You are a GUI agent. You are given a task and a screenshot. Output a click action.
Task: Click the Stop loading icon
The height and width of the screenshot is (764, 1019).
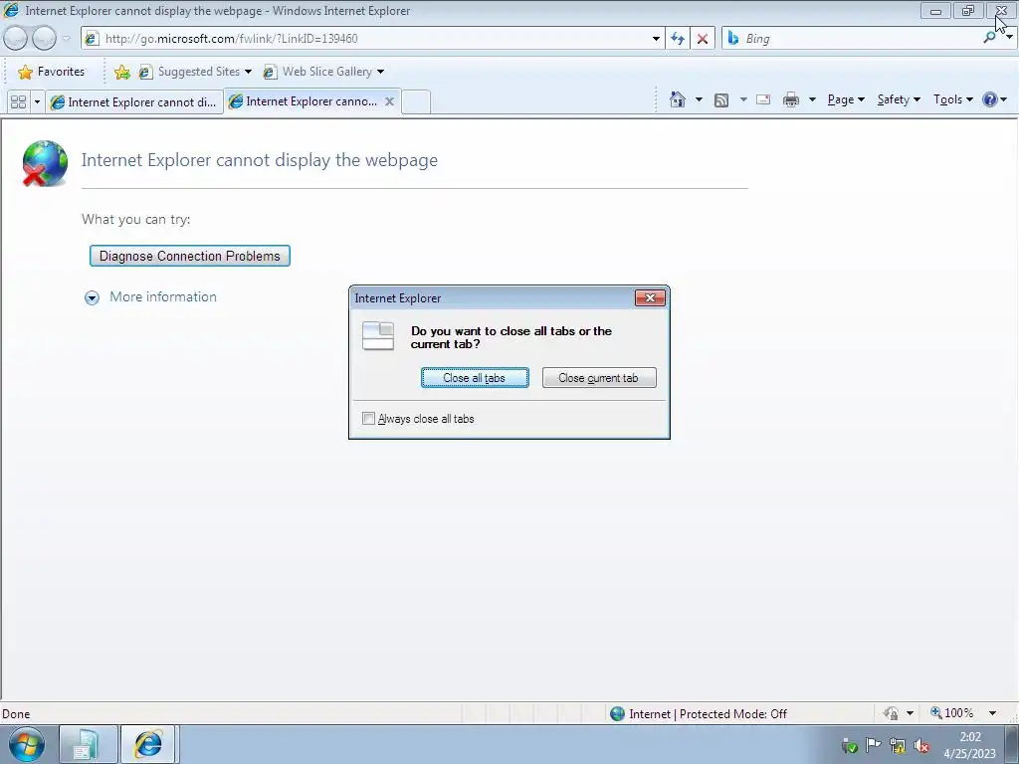(703, 39)
